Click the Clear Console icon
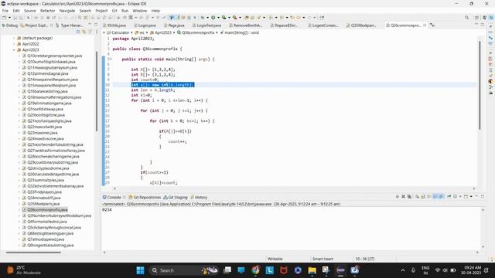The image size is (495, 278). point(417,196)
